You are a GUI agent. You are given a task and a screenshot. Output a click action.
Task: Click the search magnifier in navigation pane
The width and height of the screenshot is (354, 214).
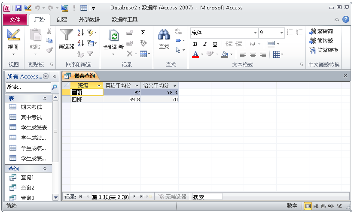click(55, 87)
